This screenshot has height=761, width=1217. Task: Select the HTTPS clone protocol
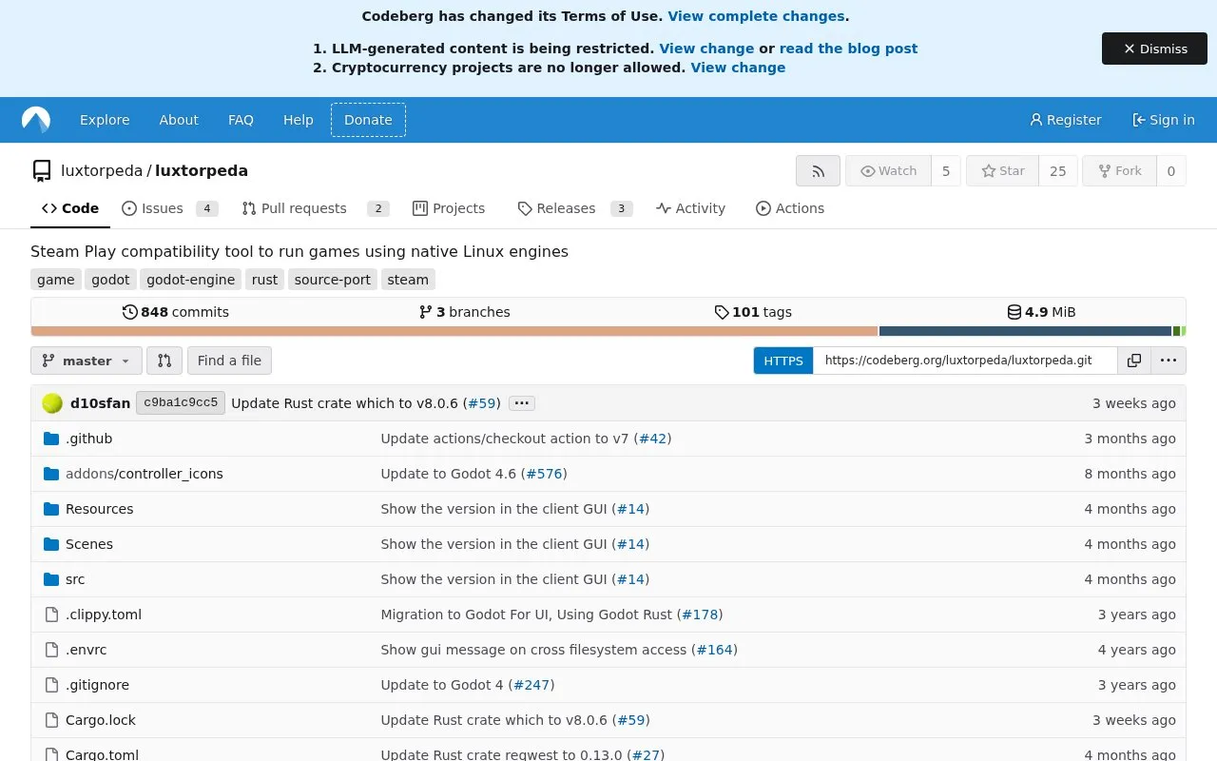click(783, 361)
